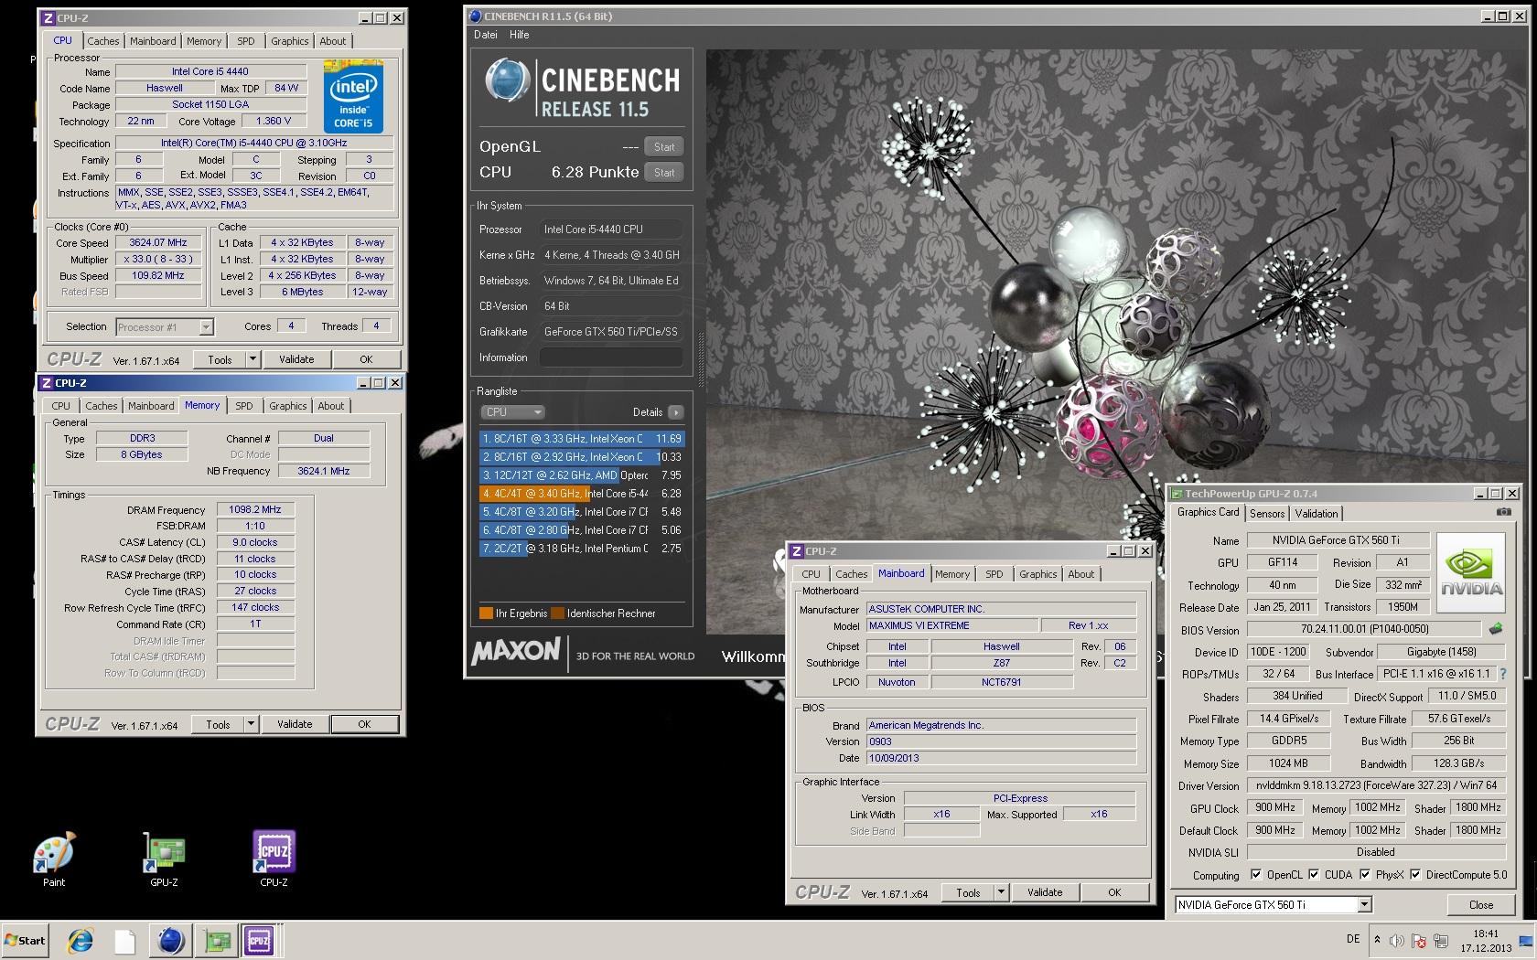
Task: Open the Paint desktop shortcut
Action: (x=54, y=859)
